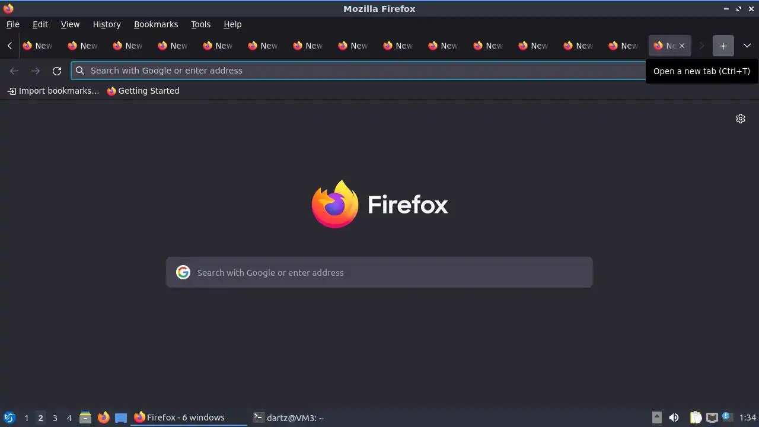Open the File menu
The height and width of the screenshot is (427, 759).
pyautogui.click(x=13, y=24)
